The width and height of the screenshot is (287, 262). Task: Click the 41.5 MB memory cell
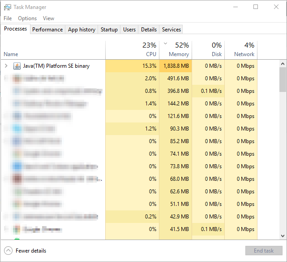coord(176,229)
